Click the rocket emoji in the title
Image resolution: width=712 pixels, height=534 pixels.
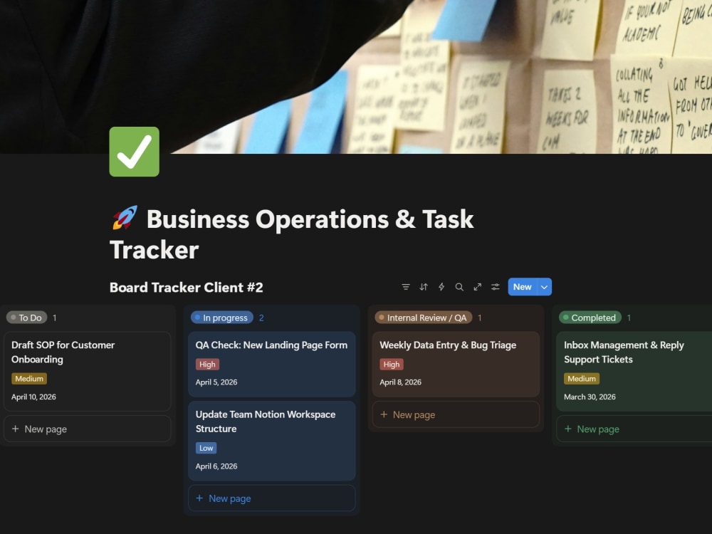point(125,217)
